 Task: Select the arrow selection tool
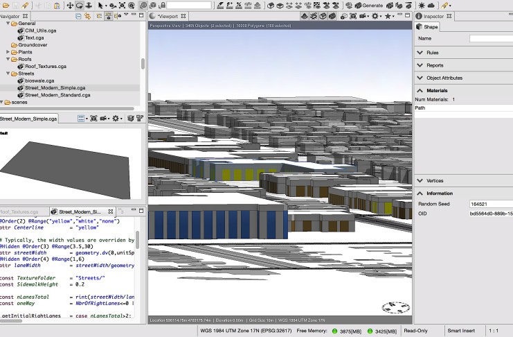[x=102, y=6]
